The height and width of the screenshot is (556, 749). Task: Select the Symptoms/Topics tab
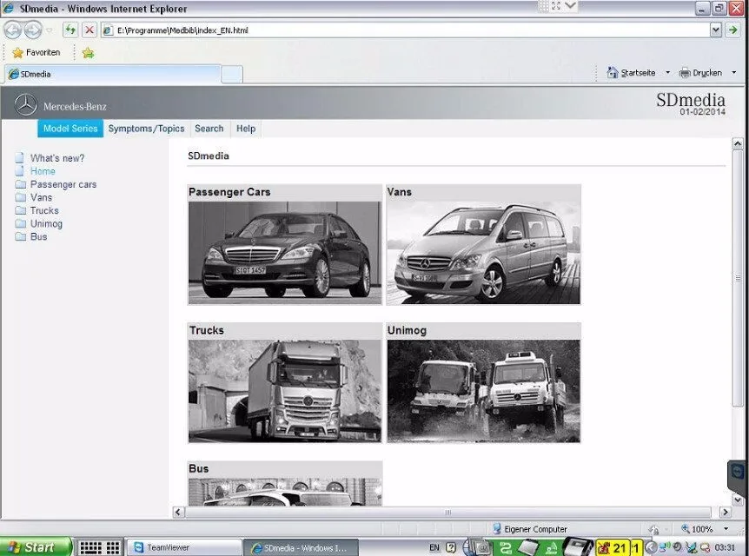[x=146, y=129]
